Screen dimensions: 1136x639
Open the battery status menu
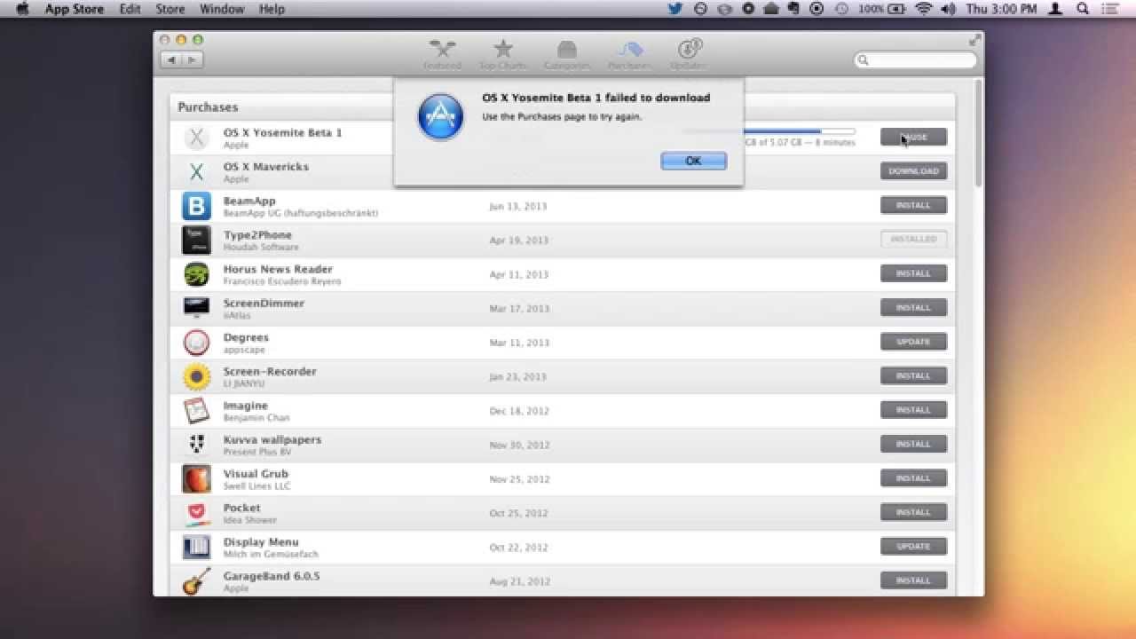pos(882,9)
